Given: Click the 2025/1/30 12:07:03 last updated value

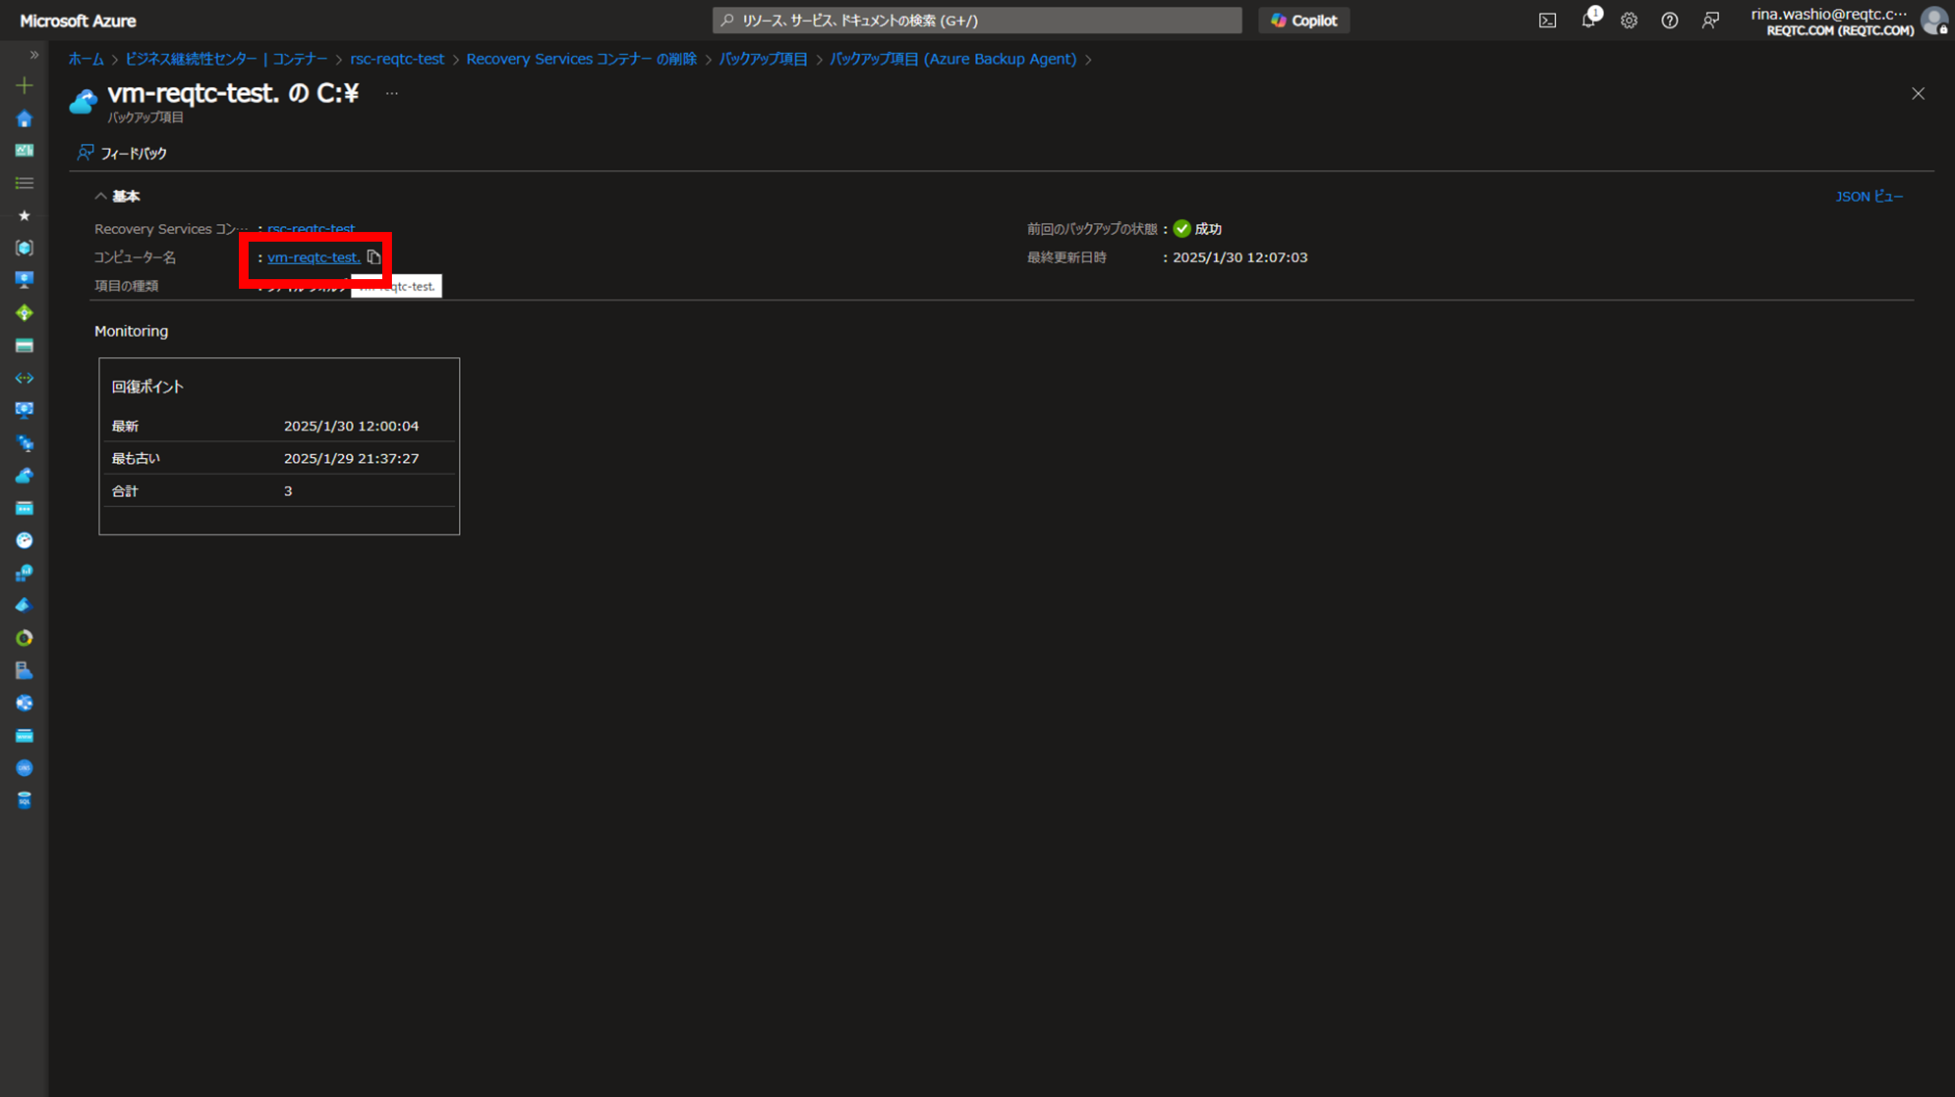Looking at the screenshot, I should (x=1240, y=258).
